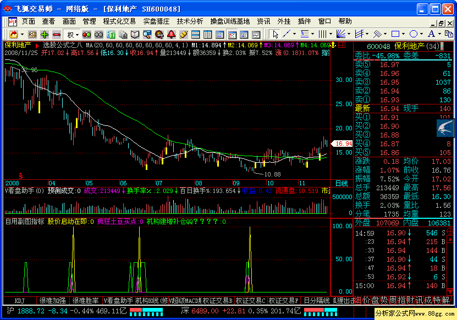Click the red S marker on chart
The image size is (457, 320).
click(x=21, y=176)
